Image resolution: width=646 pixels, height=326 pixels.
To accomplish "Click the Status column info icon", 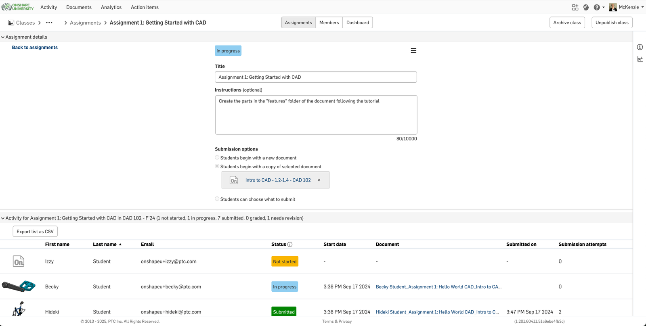I will click(290, 245).
